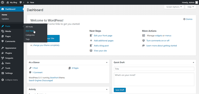This screenshot has width=199, height=94.
Task: Open the menus link in More Actions
Action: 168,36
